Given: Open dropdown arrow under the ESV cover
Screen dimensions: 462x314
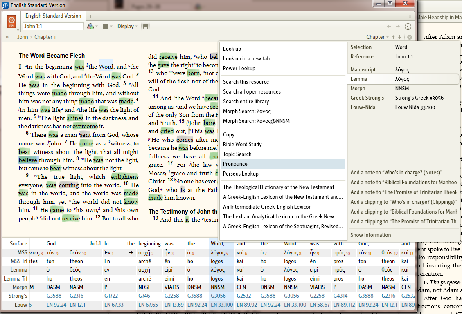Looking at the screenshot, I should (x=18, y=30).
